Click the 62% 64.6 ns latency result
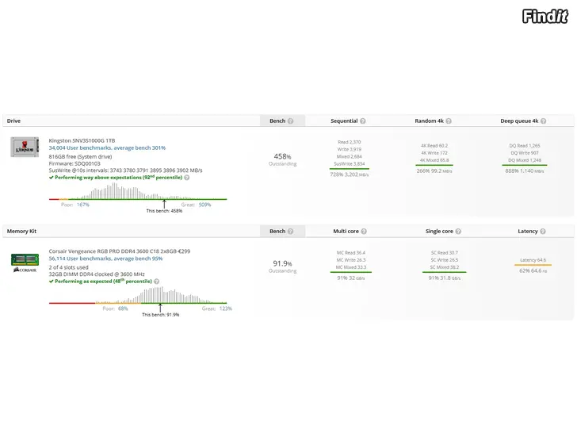Image resolution: width=577 pixels, height=433 pixels. [x=533, y=270]
